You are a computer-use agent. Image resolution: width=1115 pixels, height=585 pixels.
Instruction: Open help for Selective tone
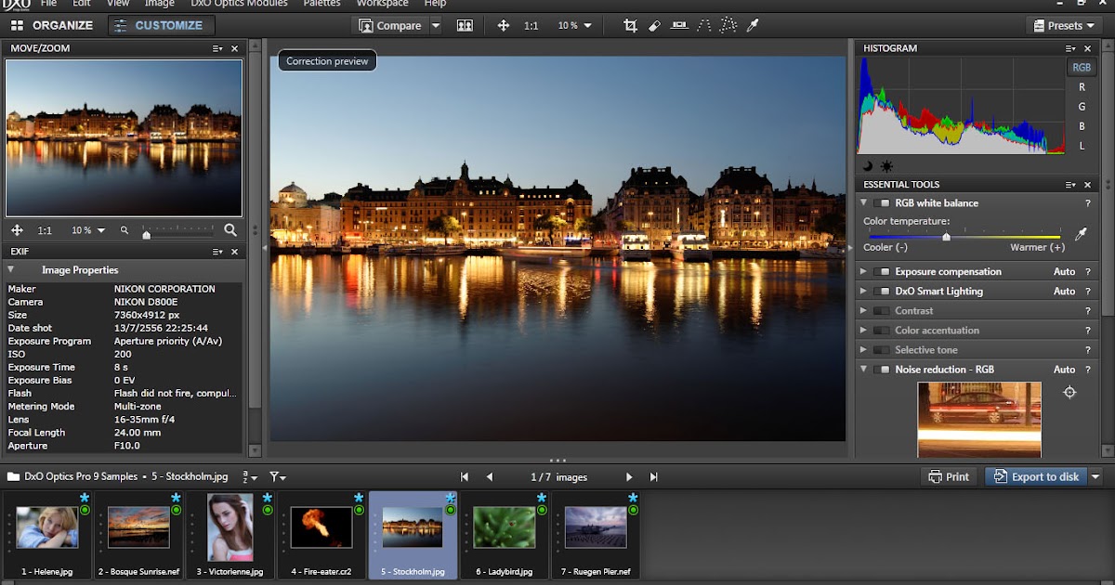coord(1088,350)
